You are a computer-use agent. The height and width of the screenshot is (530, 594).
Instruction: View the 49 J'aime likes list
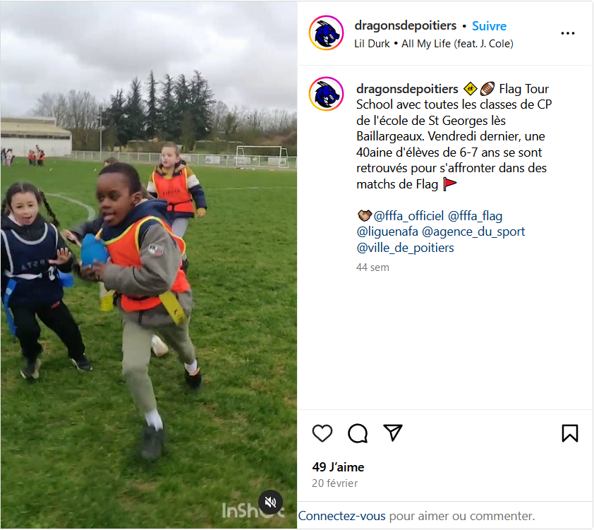click(x=338, y=467)
